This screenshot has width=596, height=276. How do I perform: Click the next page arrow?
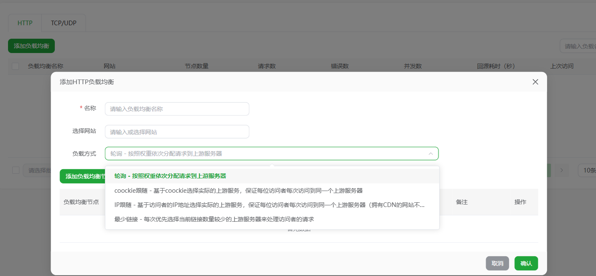click(561, 170)
